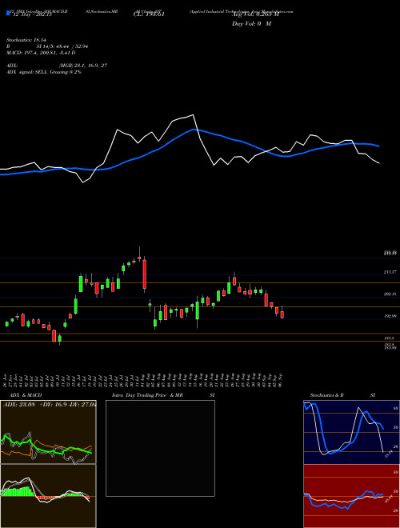
Task: Select the 'Avg Vol: 0.265 M' reading
Action: tap(255, 15)
